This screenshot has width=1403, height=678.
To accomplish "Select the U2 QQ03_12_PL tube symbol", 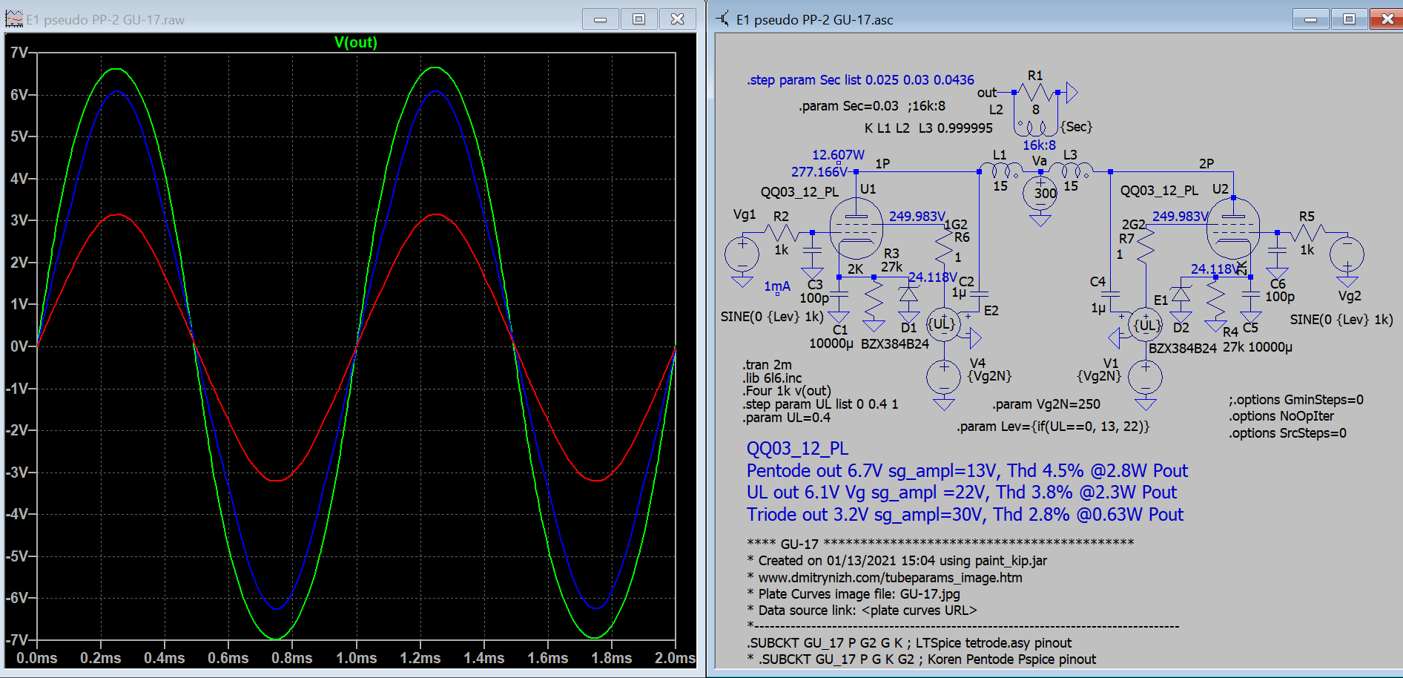I will pyautogui.click(x=1233, y=228).
